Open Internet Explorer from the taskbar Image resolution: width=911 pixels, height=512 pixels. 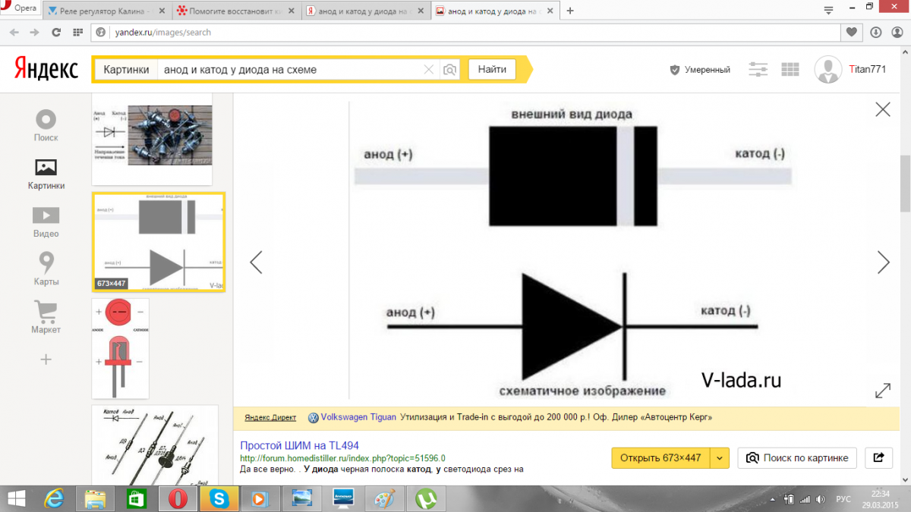tap(55, 499)
